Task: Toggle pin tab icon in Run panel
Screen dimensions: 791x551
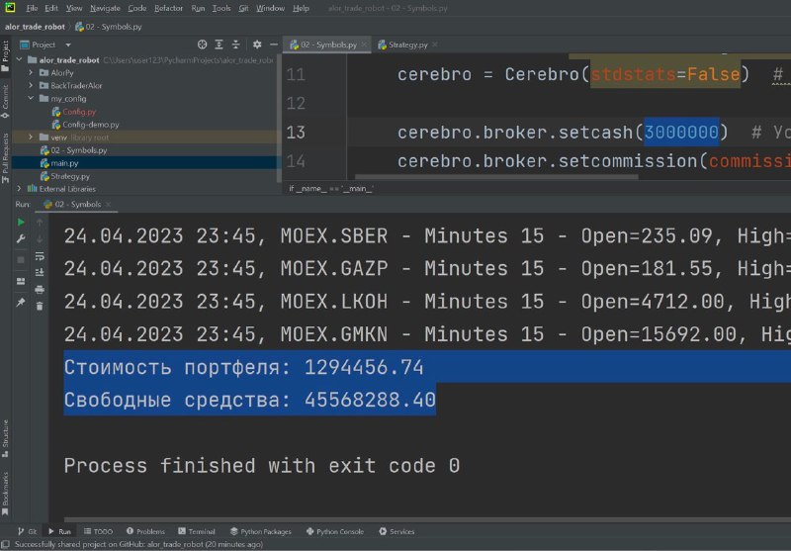Action: click(21, 303)
